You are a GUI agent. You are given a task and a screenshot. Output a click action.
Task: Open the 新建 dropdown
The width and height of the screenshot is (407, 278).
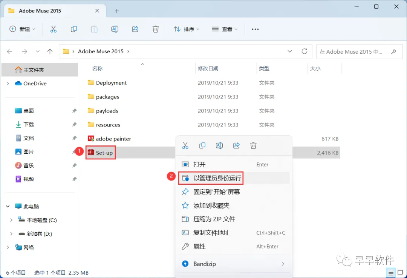point(22,29)
